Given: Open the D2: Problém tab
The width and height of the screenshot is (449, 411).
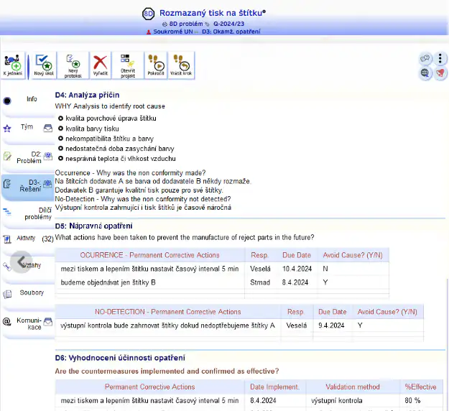Looking at the screenshot, I should pos(29,157).
